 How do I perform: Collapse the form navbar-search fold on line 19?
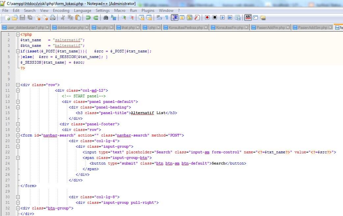point(18,136)
